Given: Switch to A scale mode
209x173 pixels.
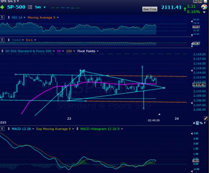Looking at the screenshot, I should (194, 123).
